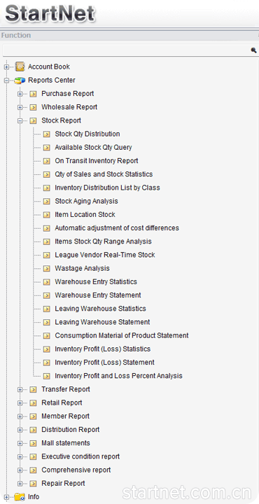This screenshot has height=504, width=259.
Task: Open Available Stock Qty Query
Action: 93,148
